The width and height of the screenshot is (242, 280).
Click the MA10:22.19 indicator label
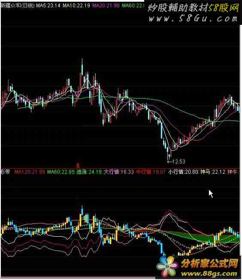76,5
